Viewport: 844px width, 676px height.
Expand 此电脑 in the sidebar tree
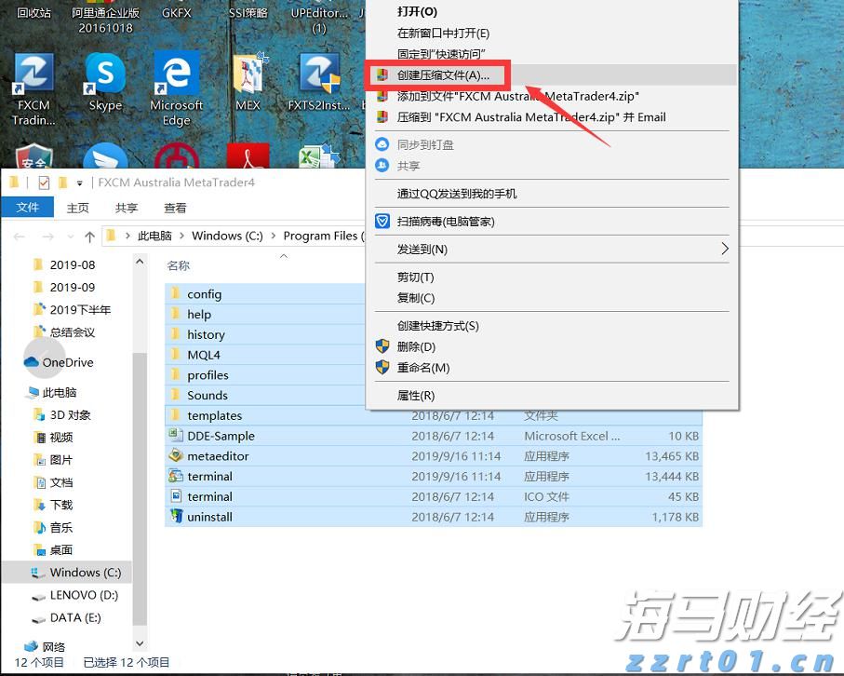(x=21, y=391)
